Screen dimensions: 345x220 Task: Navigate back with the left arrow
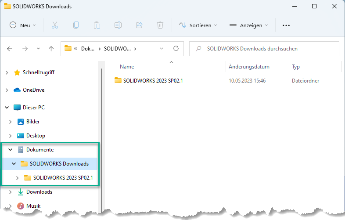coord(10,49)
